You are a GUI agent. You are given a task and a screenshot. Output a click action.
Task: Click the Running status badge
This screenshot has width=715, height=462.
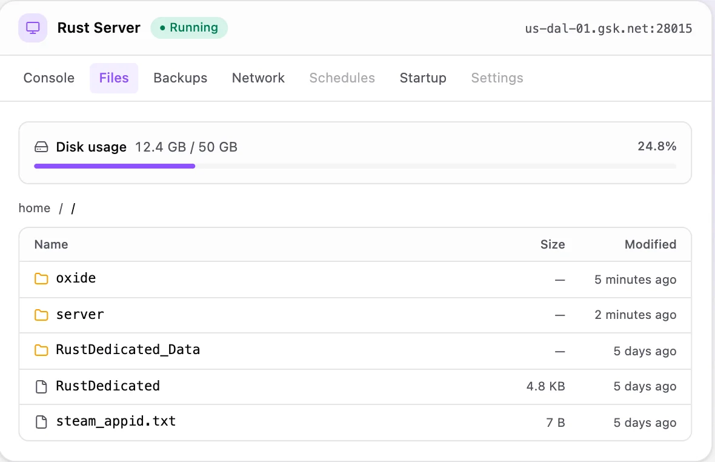coord(189,28)
